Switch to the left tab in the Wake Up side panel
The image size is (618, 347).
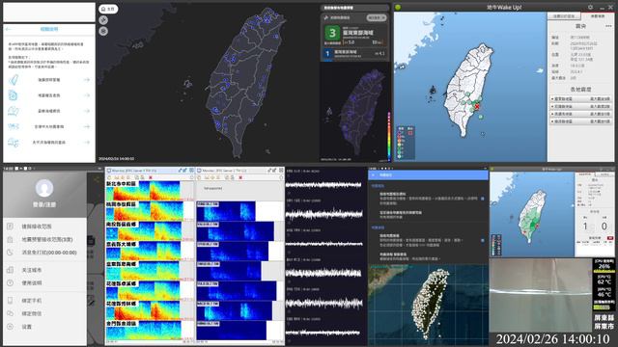(564, 16)
